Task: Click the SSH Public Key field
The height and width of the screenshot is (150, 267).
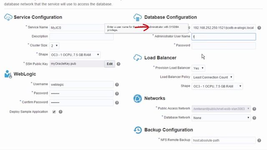Action: pos(77,64)
